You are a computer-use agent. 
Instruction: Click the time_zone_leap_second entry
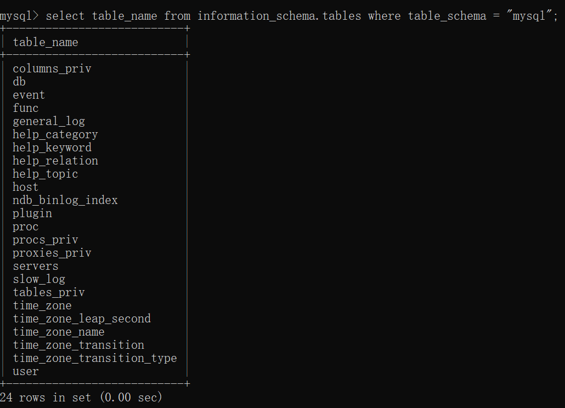[82, 319]
